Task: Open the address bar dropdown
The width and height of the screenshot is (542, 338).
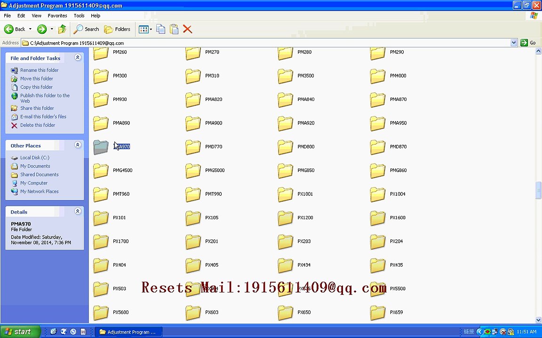Action: pos(514,43)
